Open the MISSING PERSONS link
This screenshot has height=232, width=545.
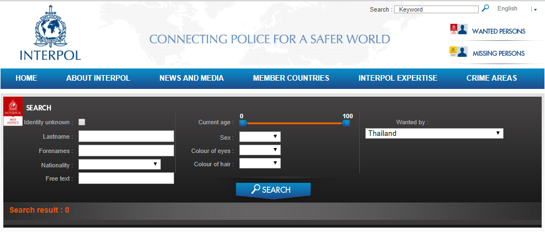pos(499,54)
